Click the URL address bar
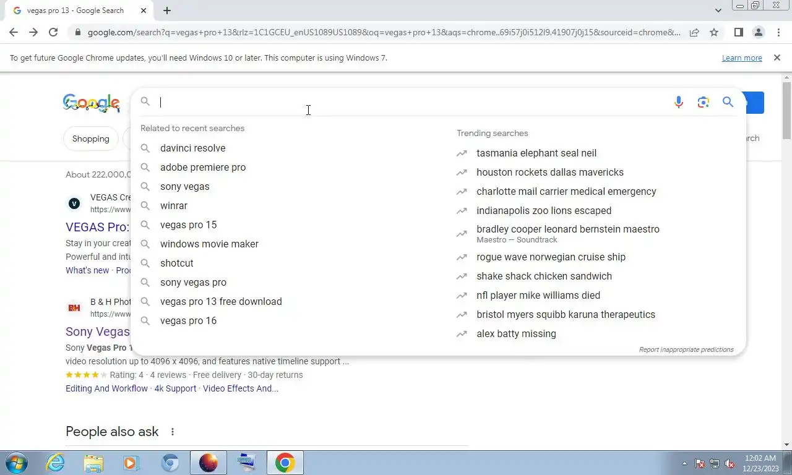Screen dimensions: 792x475 coord(384,32)
